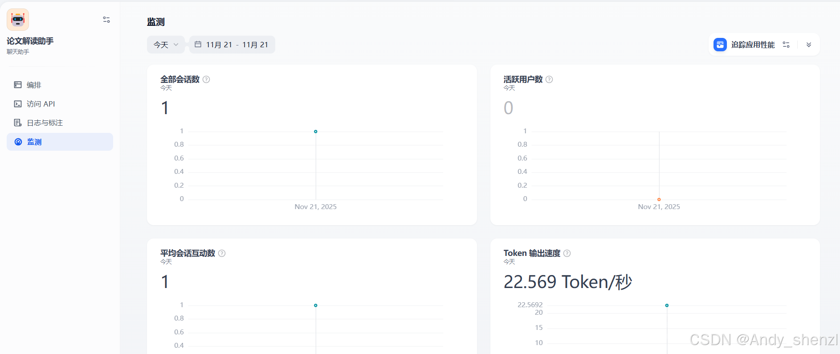Click the 监测 page heading

156,22
